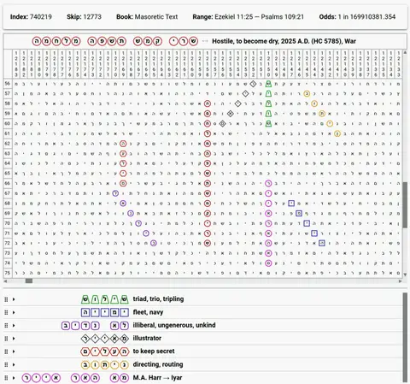Expand the 'to keep secret' term
The height and width of the screenshot is (384, 410).
point(14,352)
